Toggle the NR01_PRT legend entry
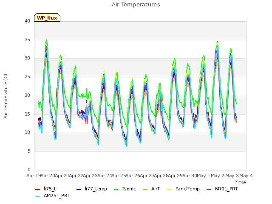 pyautogui.click(x=222, y=189)
